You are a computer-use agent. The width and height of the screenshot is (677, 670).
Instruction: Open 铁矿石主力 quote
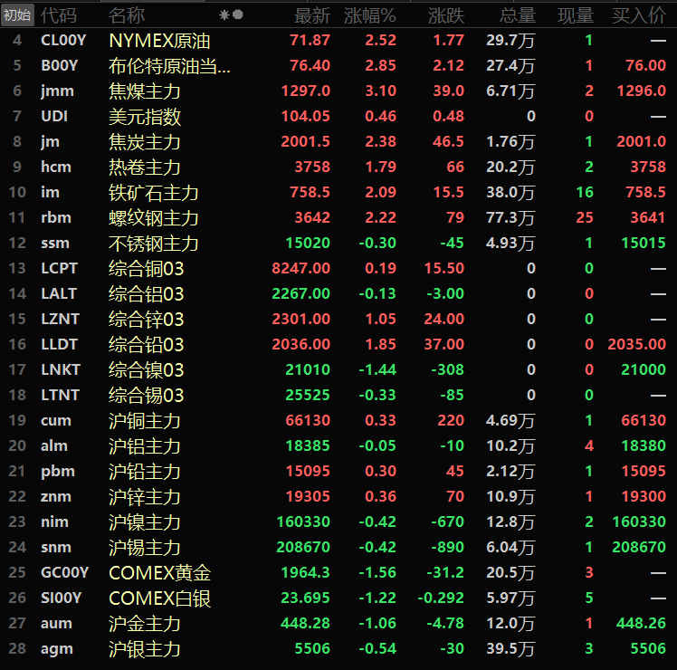[153, 193]
